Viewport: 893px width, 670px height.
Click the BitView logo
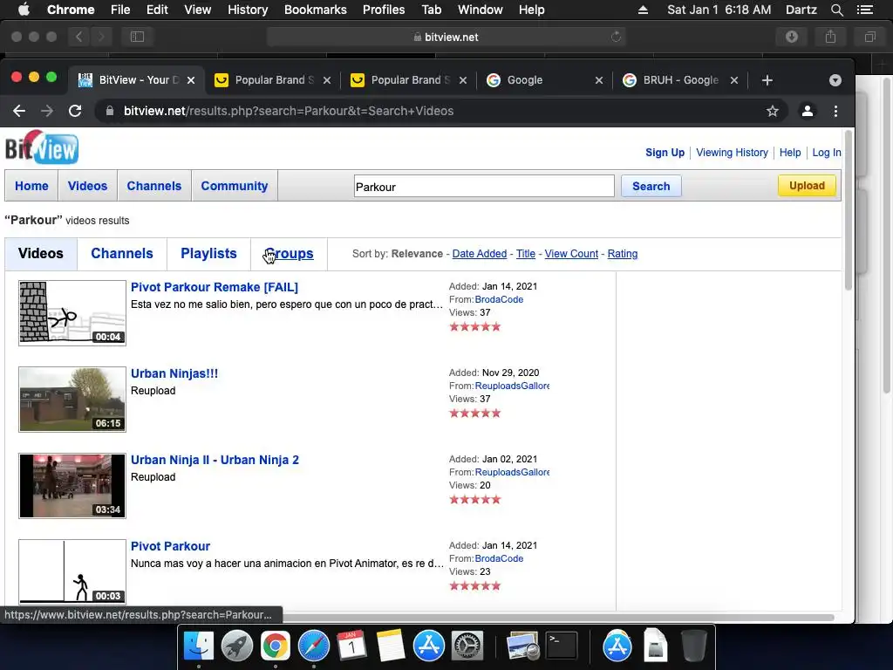pyautogui.click(x=42, y=147)
